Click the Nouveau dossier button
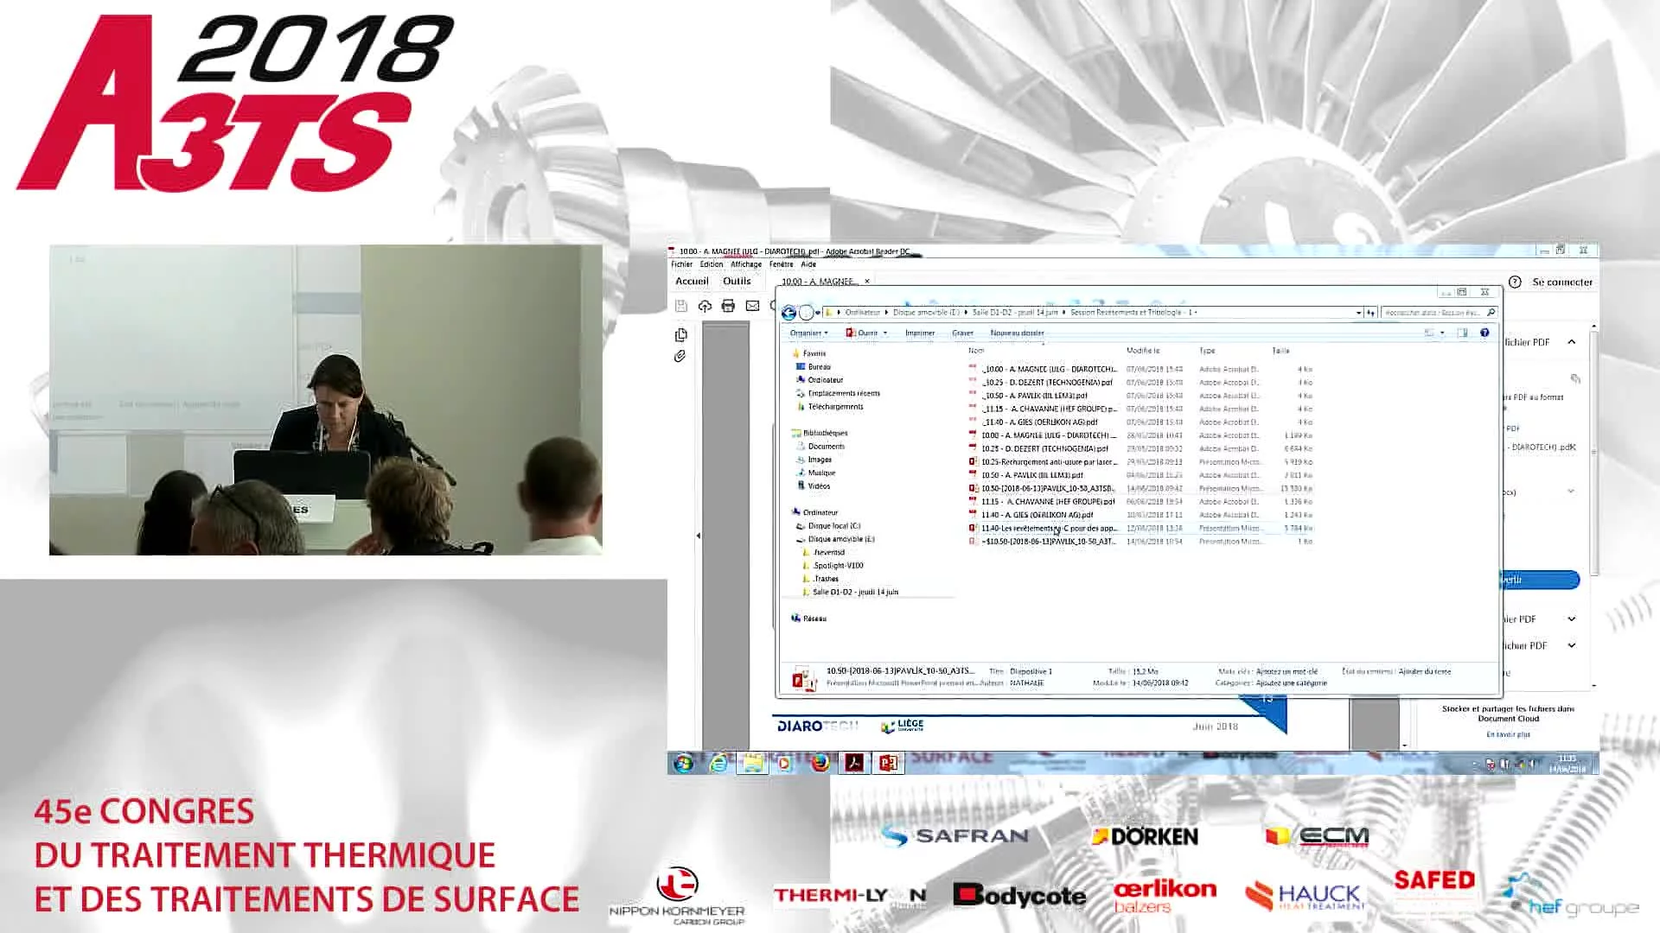Screen dimensions: 1660x933 tap(1017, 333)
